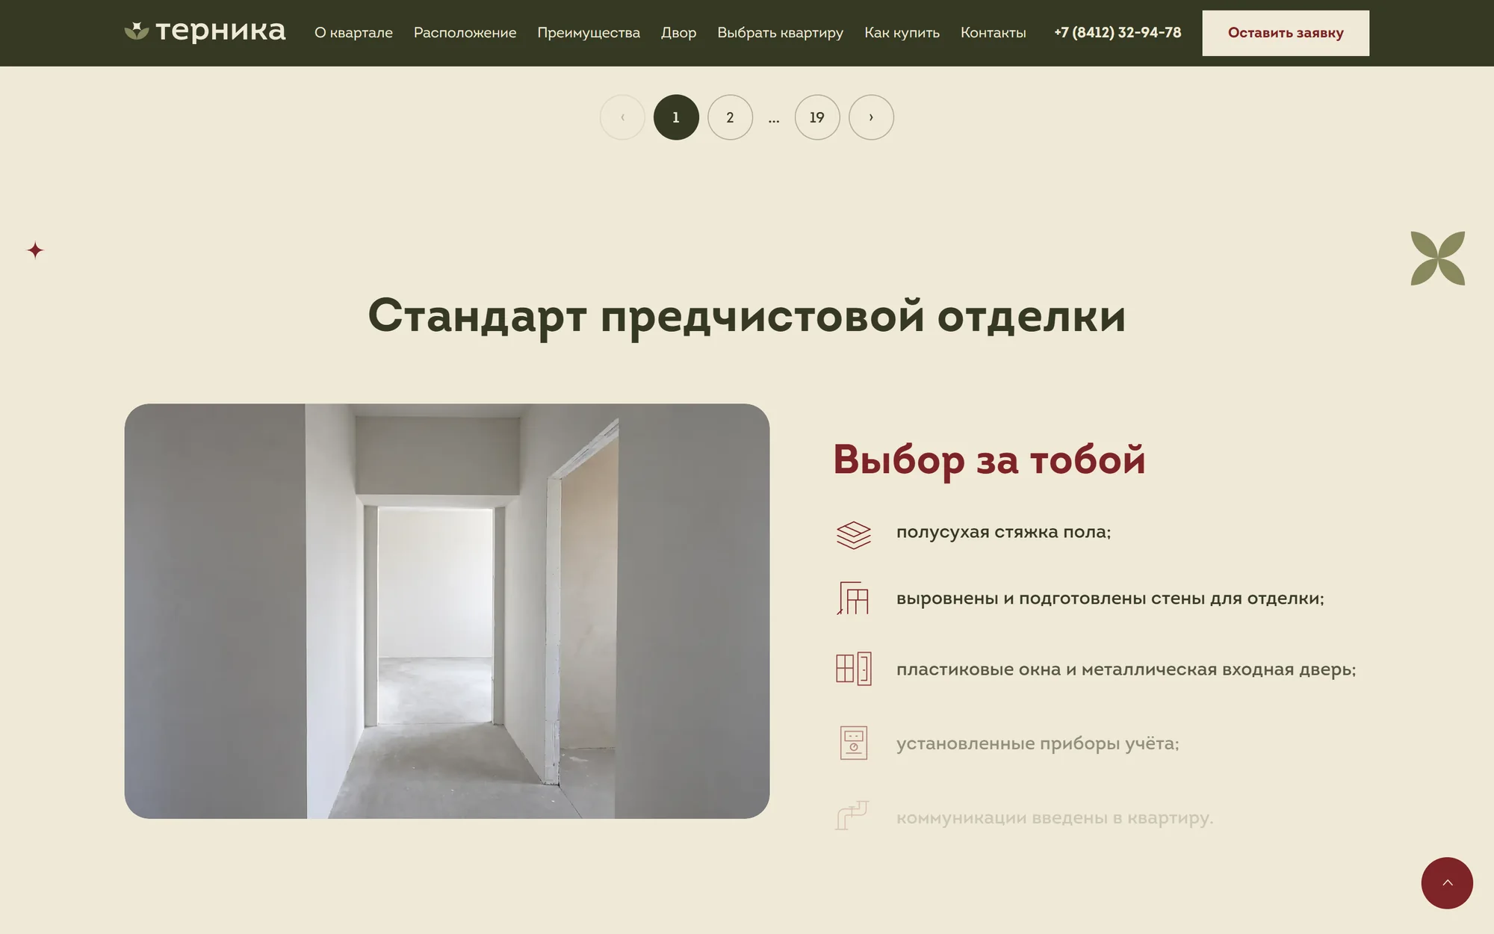Select text установленные приборы учёта
The height and width of the screenshot is (934, 1494).
(x=1038, y=743)
